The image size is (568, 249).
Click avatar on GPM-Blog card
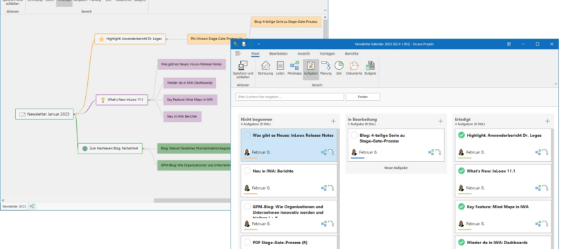click(x=247, y=223)
